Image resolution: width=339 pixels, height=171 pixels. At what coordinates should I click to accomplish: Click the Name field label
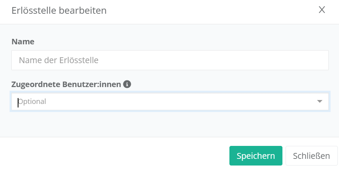tap(23, 42)
